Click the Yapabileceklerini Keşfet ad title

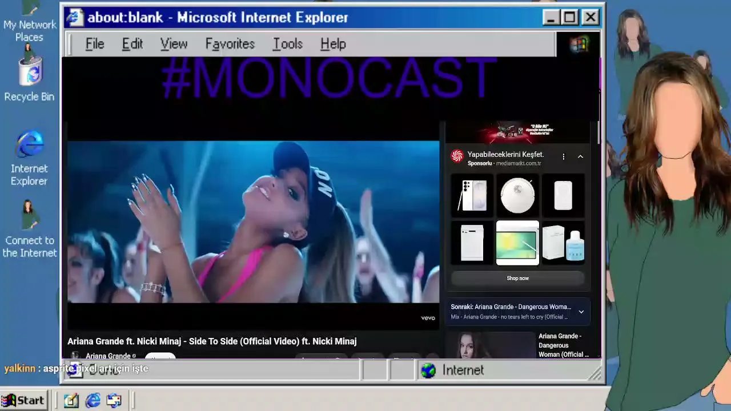click(505, 155)
